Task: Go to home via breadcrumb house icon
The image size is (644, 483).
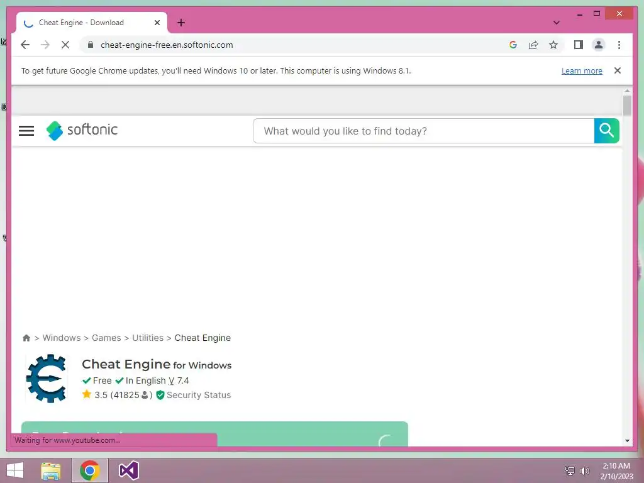Action: [26, 338]
